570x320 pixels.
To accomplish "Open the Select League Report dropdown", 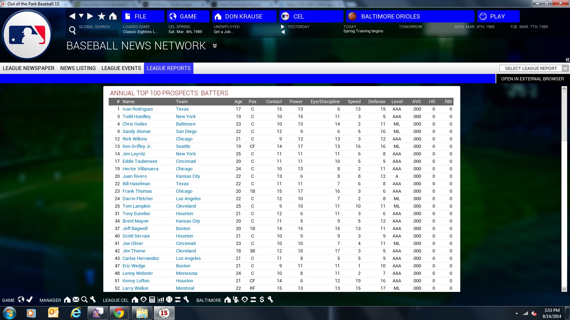I will [534, 68].
